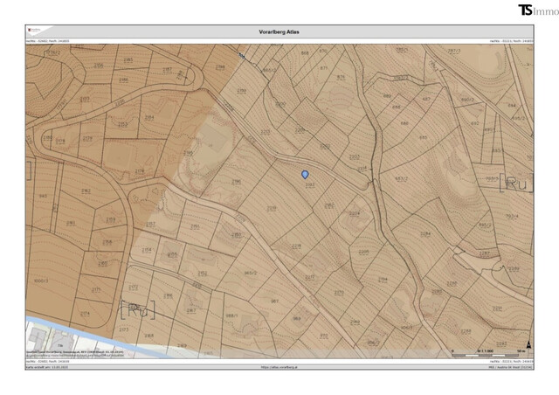Select parcel number 2204
The width and height of the screenshot is (559, 395).
tap(354, 213)
